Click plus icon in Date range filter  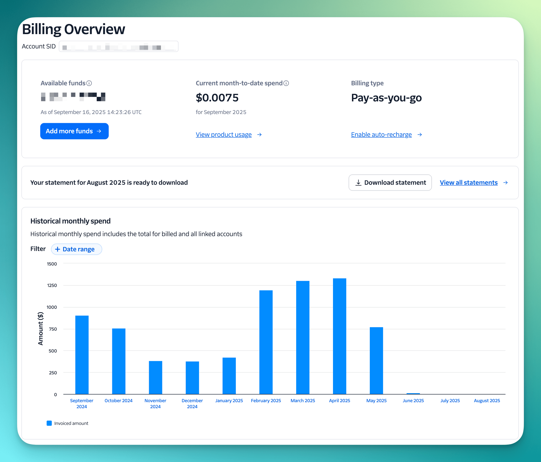pyautogui.click(x=57, y=249)
